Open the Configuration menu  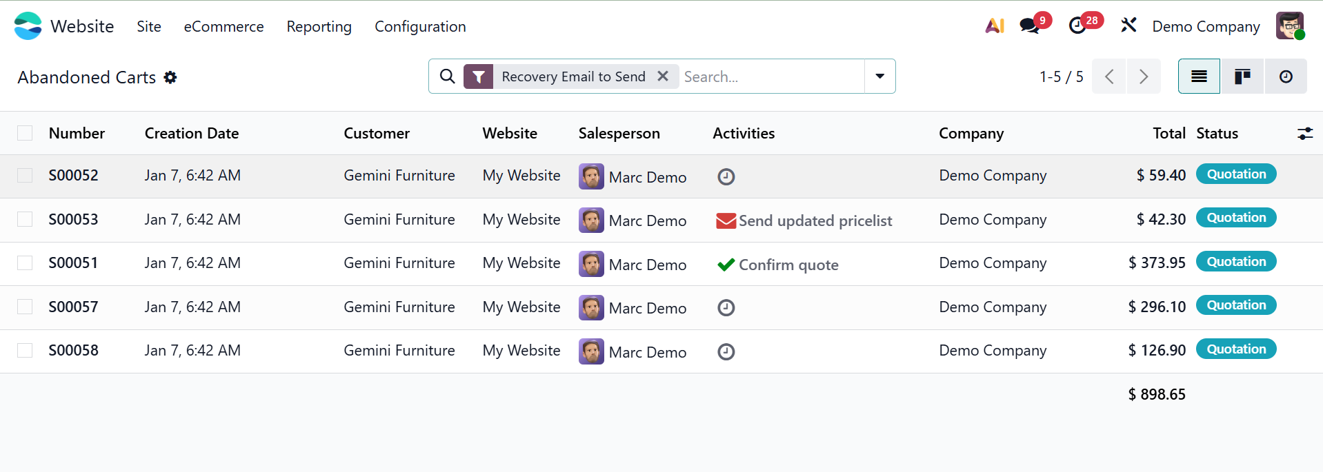coord(420,26)
